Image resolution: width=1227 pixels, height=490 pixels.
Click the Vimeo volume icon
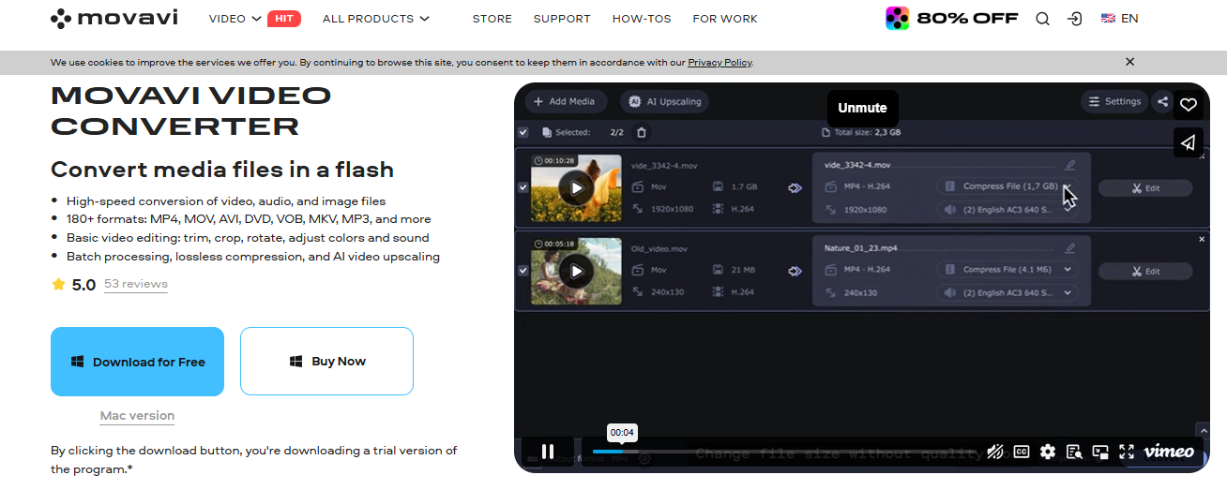click(996, 452)
